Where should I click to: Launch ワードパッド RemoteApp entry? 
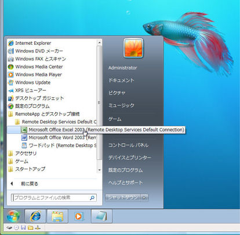pyautogui.click(x=59, y=145)
